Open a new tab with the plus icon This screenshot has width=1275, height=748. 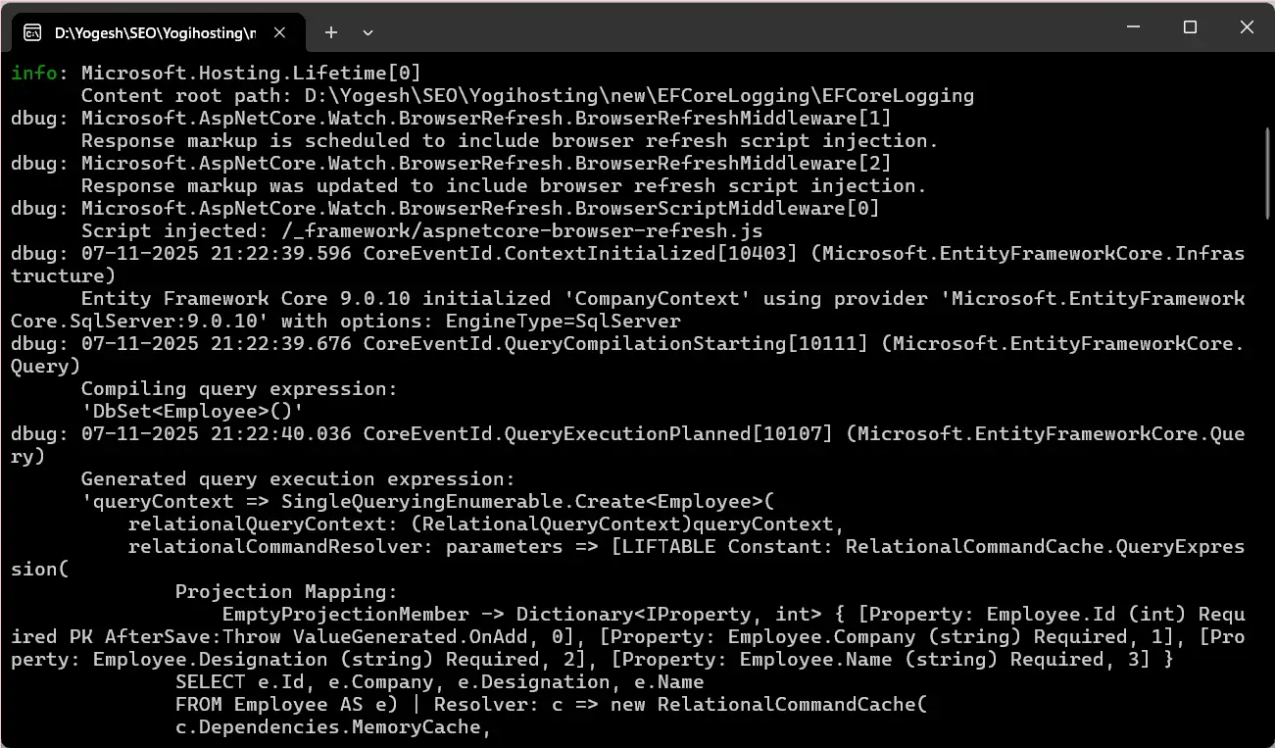[x=330, y=31]
